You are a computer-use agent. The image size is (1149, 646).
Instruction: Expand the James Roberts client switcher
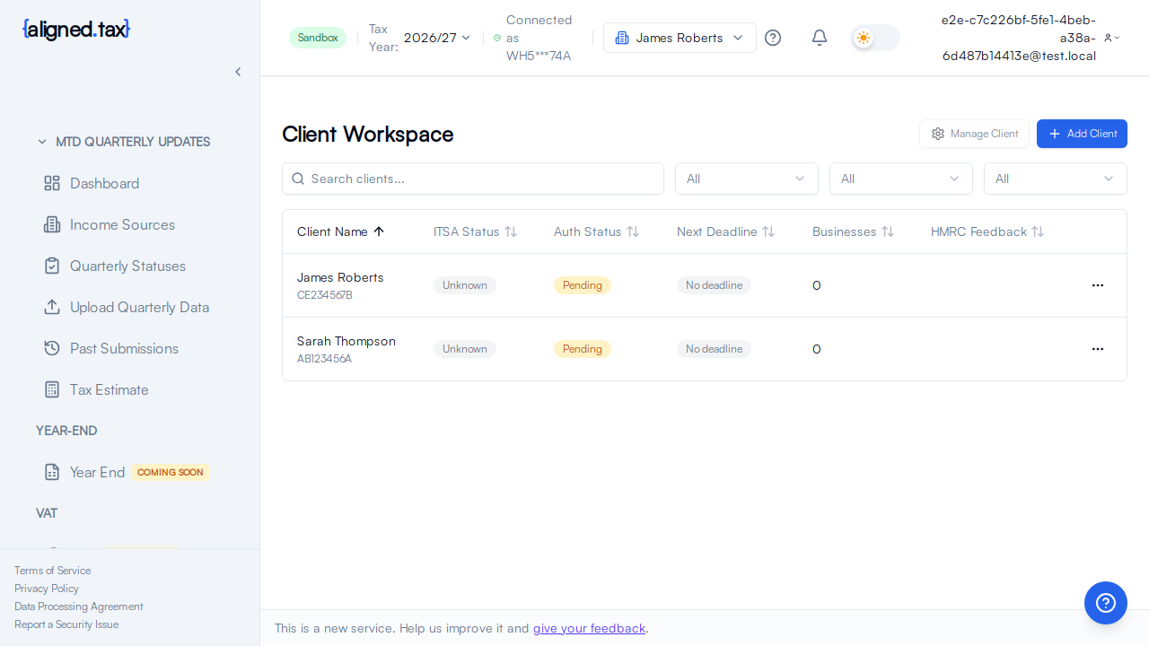point(680,38)
